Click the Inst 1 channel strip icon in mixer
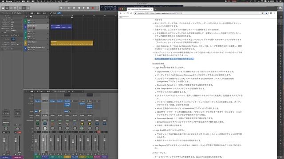The image size is (284, 159). (x=37, y=124)
